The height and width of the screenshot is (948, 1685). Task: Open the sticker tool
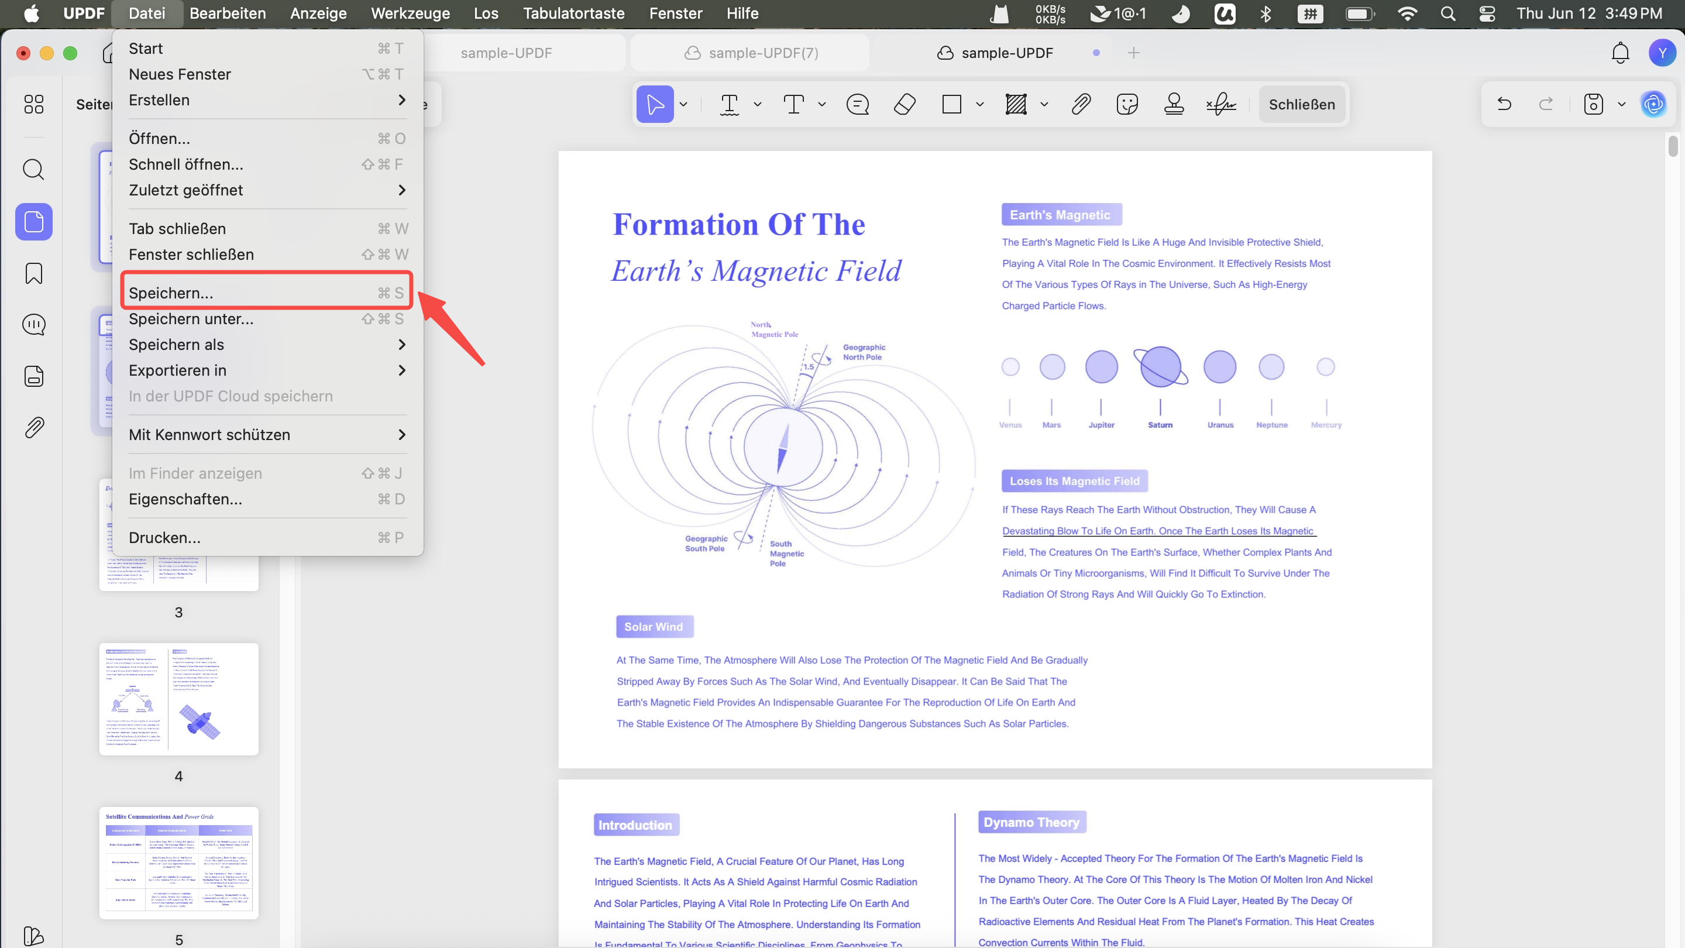pyautogui.click(x=1127, y=104)
